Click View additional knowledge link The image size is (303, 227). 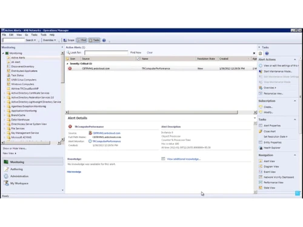[x=184, y=159]
